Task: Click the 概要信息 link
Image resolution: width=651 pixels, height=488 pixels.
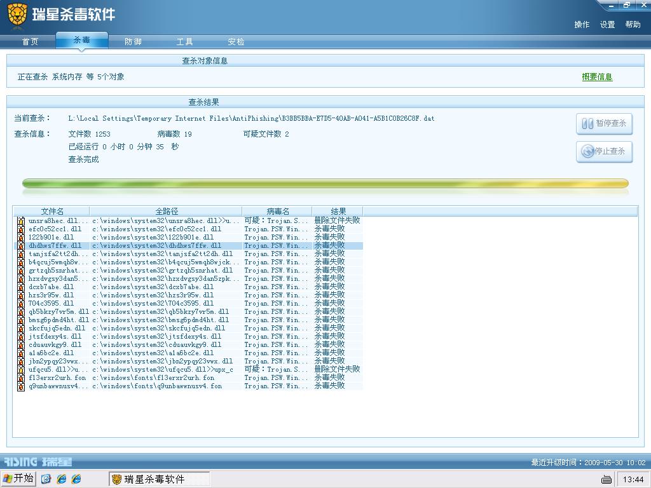Action: click(597, 77)
